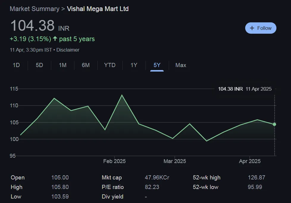Open the Market Summary breadcrumb link
The height and width of the screenshot is (203, 291).
click(x=35, y=9)
